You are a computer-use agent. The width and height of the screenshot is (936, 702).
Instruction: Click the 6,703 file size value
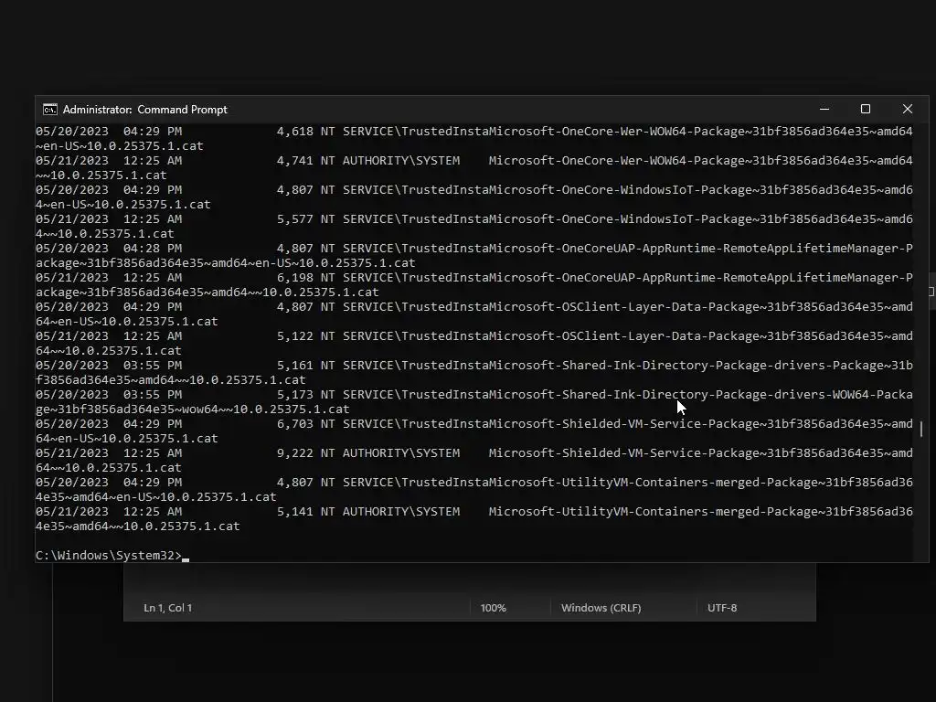pyautogui.click(x=295, y=424)
